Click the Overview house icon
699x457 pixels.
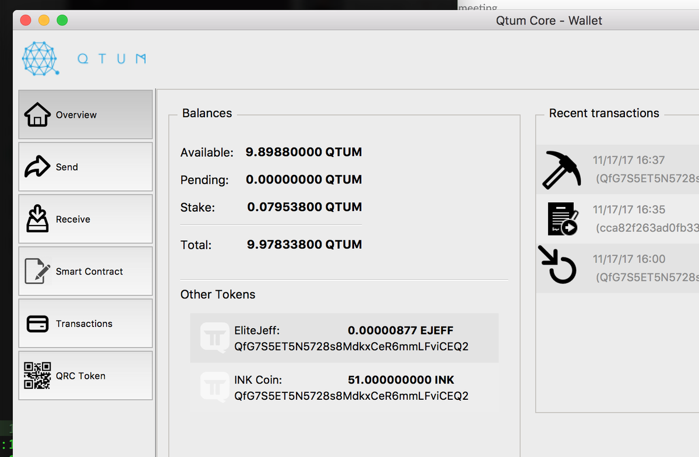(37, 114)
